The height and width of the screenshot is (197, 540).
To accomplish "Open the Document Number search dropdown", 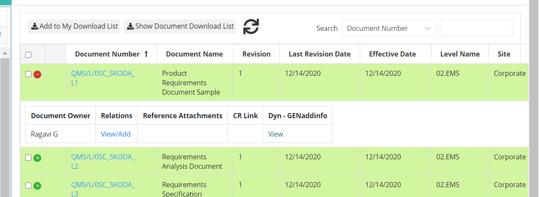I will (389, 28).
